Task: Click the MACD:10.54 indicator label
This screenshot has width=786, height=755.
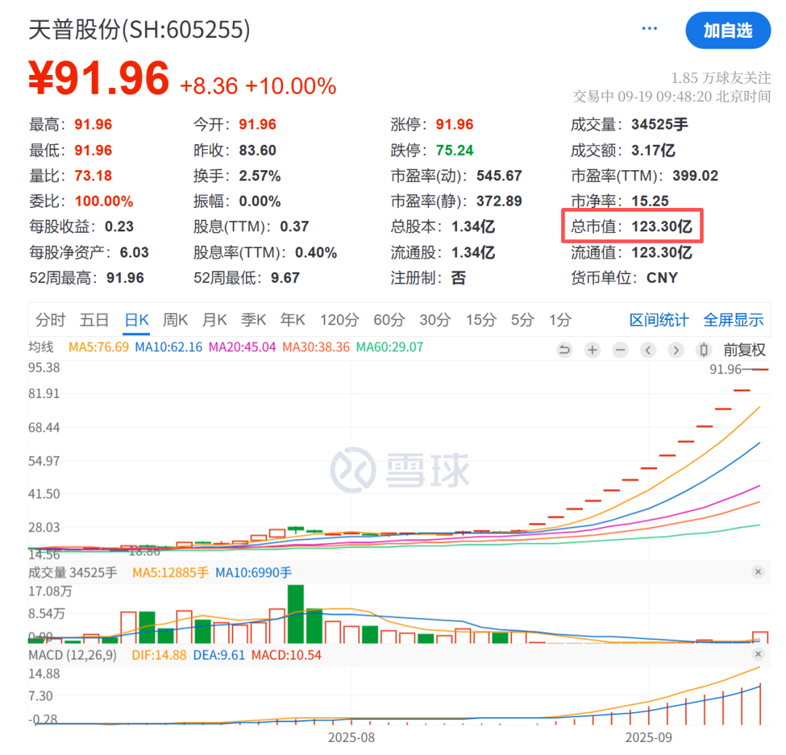Action: click(286, 655)
